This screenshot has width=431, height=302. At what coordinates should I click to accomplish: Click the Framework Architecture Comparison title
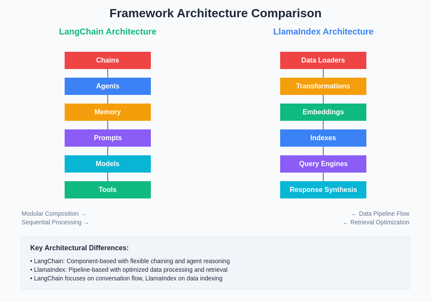[215, 13]
